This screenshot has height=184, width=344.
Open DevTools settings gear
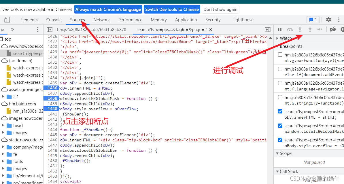point(328,20)
